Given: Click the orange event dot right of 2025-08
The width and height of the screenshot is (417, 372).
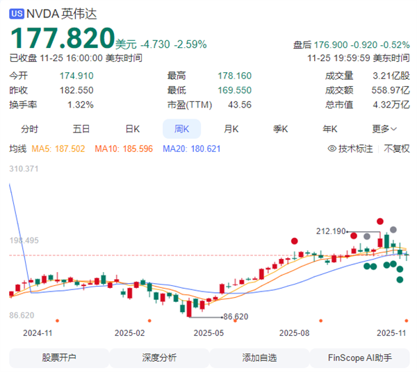Looking at the screenshot, I should [x=320, y=321].
